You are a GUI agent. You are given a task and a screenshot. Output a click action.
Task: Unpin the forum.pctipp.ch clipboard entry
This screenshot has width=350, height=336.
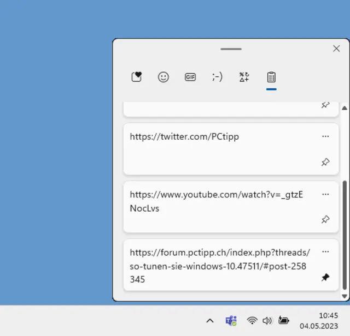tap(325, 278)
